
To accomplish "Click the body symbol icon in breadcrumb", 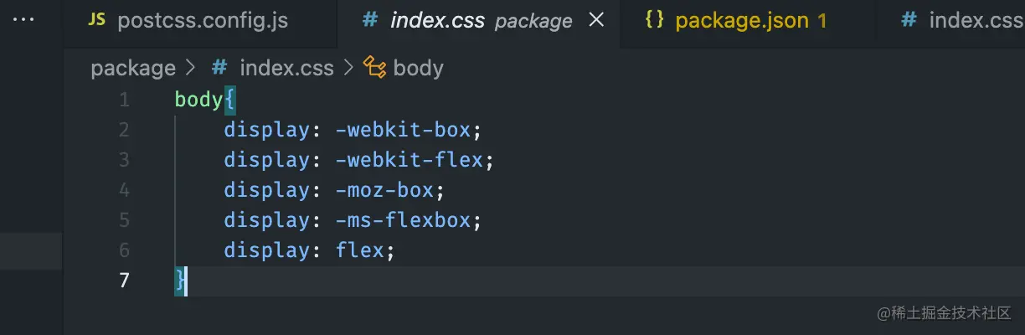I will click(374, 68).
